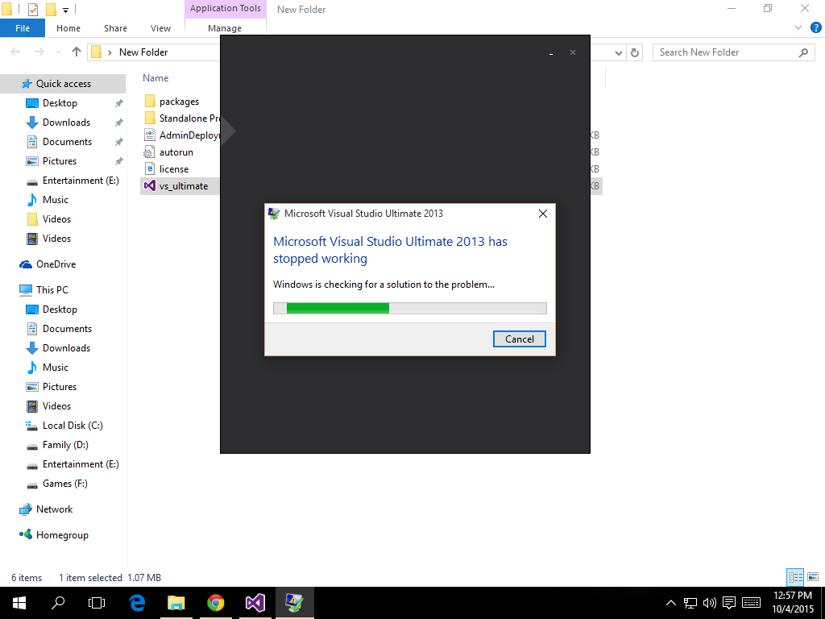Expand the ribbon chevron
Screen dimensions: 825x619
[798, 27]
